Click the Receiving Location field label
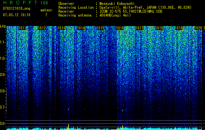This screenshot has width=205, height=130. pos(76,7)
